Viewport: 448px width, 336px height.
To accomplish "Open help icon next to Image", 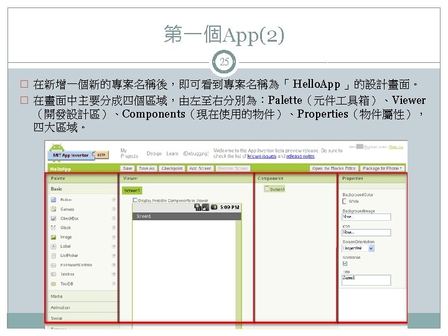I will [x=114, y=237].
